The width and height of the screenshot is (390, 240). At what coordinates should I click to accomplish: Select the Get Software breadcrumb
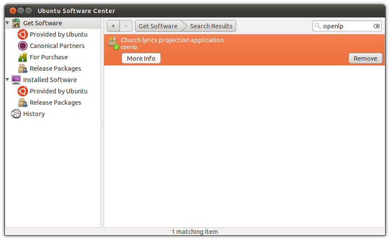(158, 26)
